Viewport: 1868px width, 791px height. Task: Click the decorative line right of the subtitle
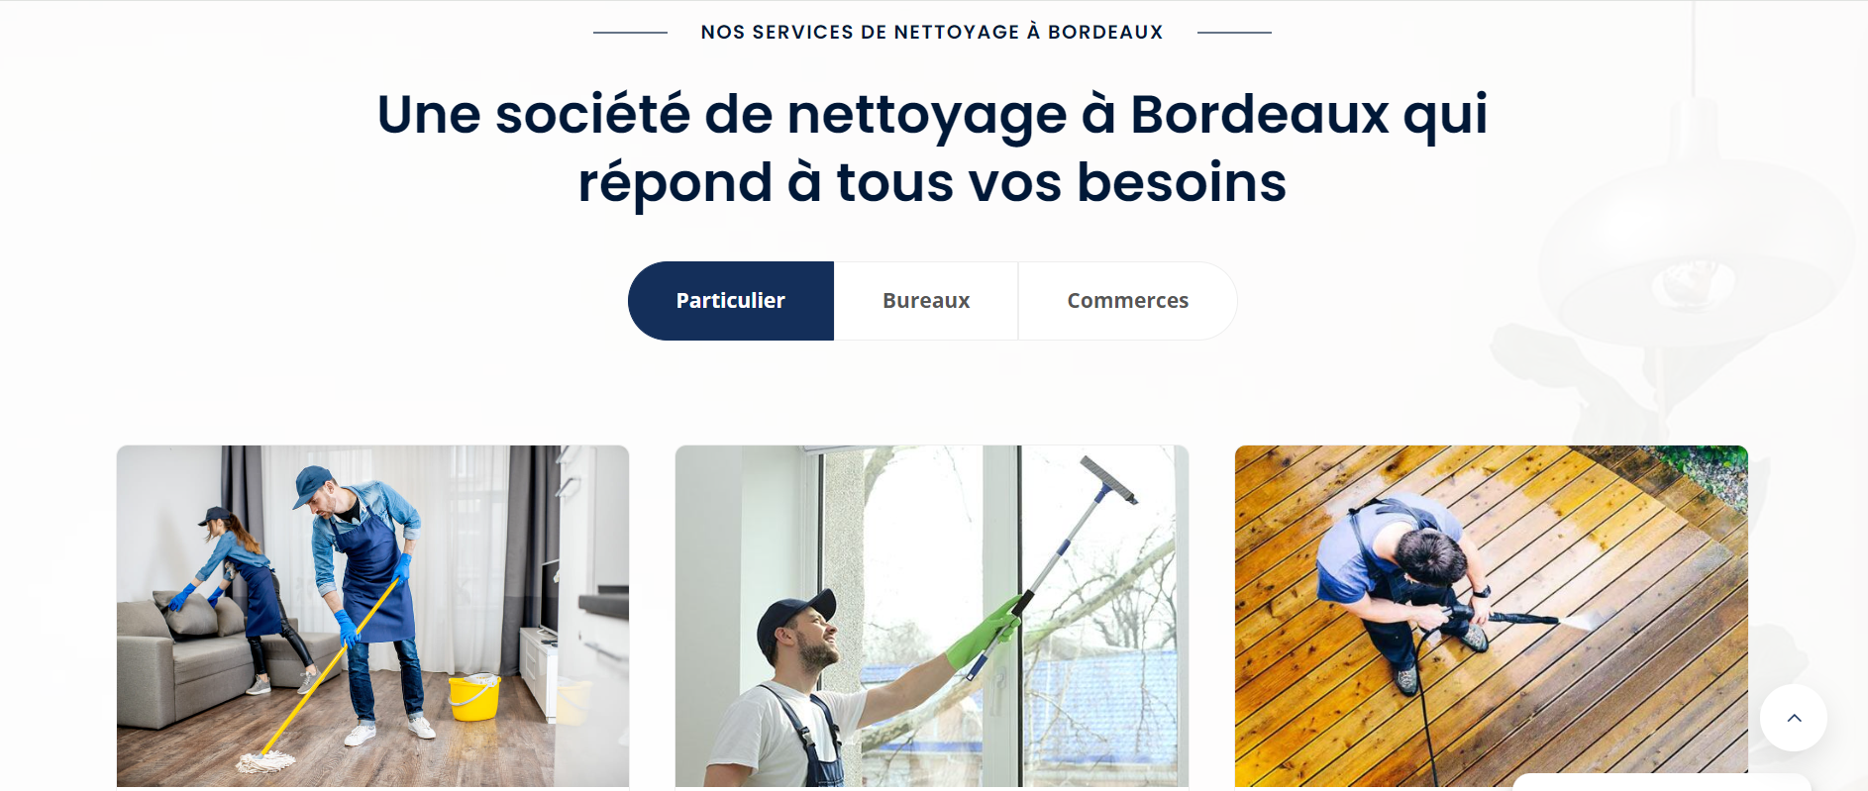pyautogui.click(x=1234, y=33)
